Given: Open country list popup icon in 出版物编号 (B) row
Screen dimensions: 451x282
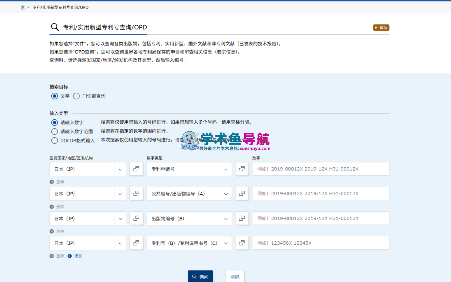Looking at the screenshot, I should [x=136, y=218].
